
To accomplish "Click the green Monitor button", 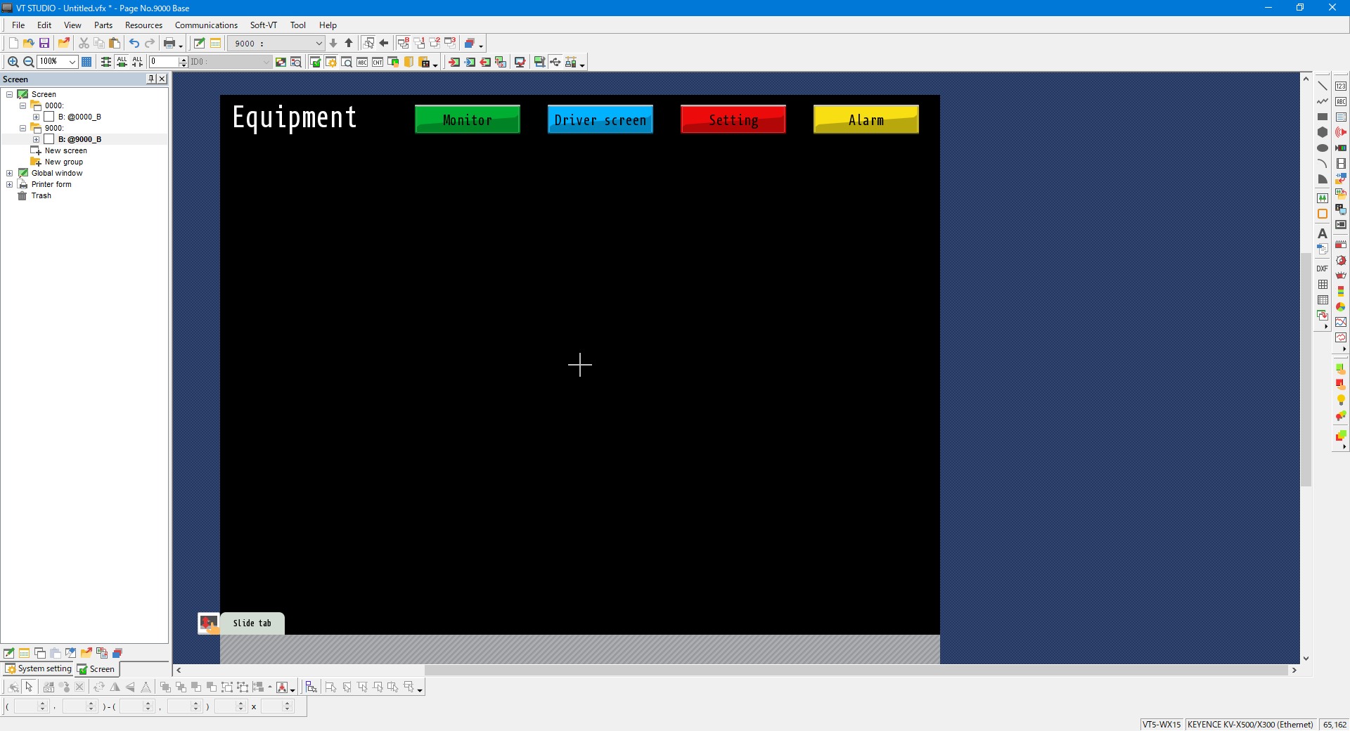I will tap(467, 119).
